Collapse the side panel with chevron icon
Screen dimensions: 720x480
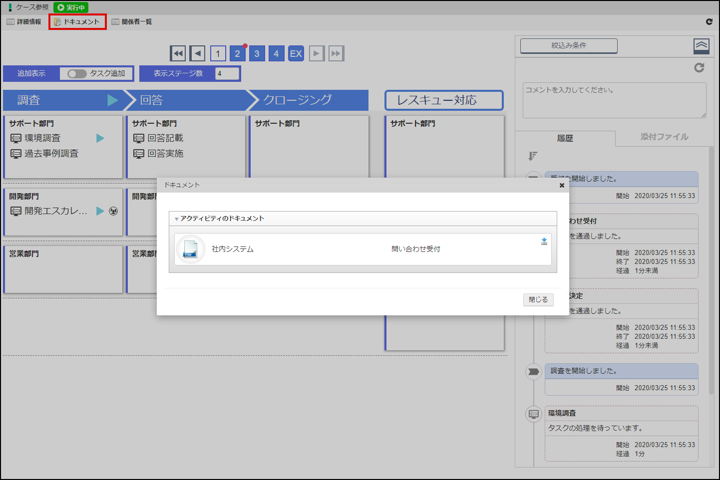tap(701, 46)
